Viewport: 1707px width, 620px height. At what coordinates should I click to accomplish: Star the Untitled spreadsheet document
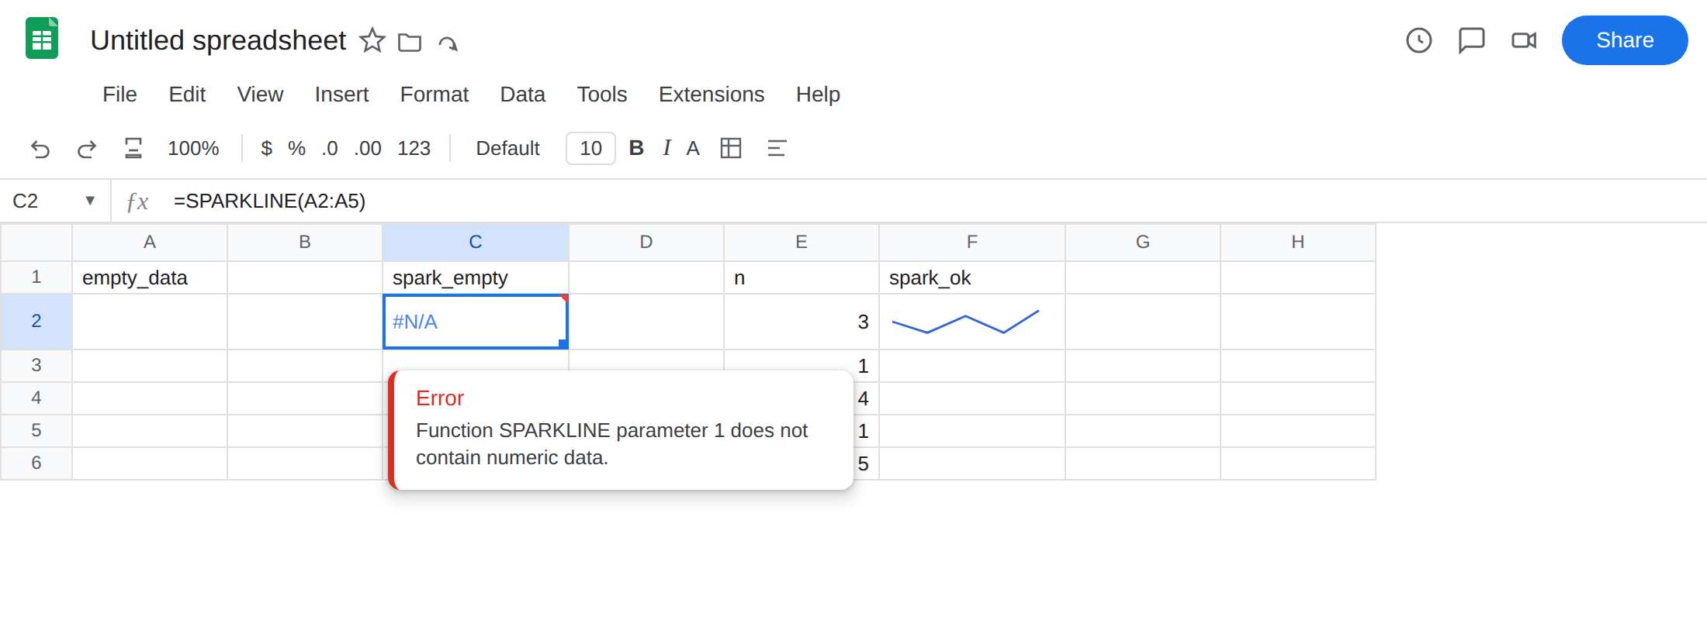click(x=372, y=40)
